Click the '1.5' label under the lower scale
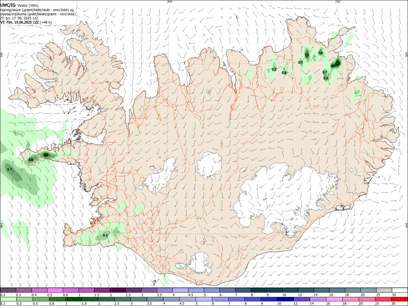Viewport: 408px width, 306px height. pos(84,303)
